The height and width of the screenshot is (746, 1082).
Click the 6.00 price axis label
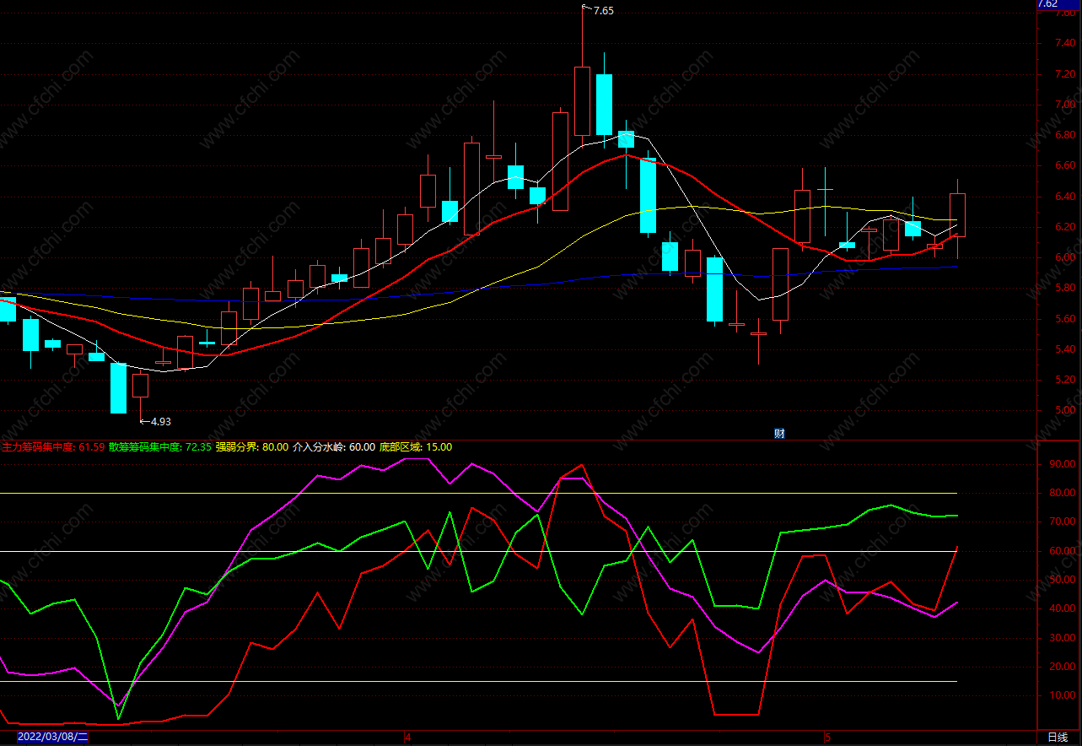coord(1065,258)
